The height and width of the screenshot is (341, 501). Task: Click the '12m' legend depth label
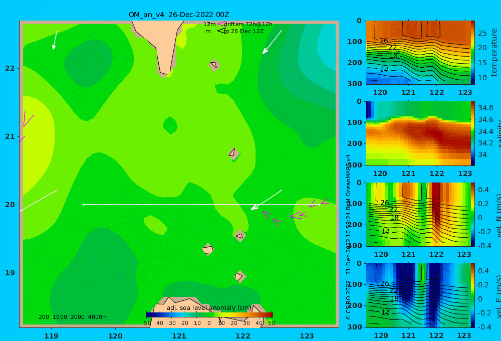click(209, 24)
